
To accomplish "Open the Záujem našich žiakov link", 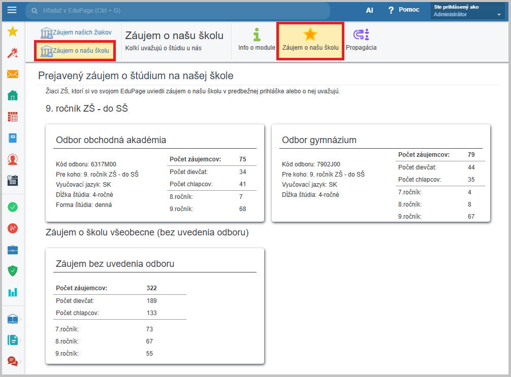I will [x=76, y=32].
